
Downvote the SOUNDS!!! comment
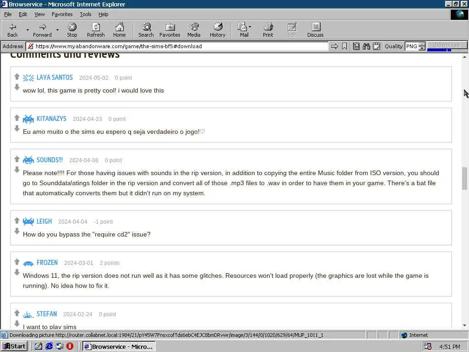[x=17, y=170]
